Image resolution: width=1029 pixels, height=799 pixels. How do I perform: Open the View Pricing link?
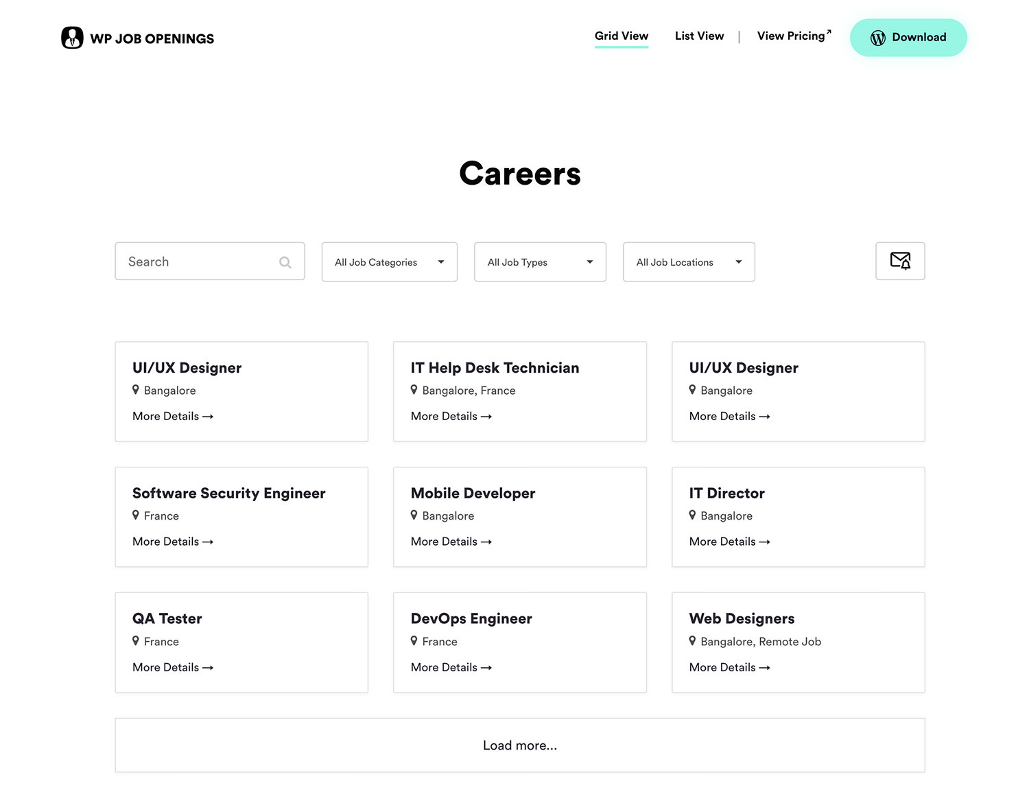pyautogui.click(x=794, y=36)
